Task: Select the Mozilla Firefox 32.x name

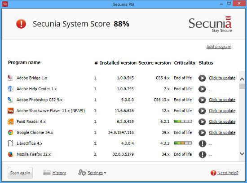Action: [x=34, y=154]
